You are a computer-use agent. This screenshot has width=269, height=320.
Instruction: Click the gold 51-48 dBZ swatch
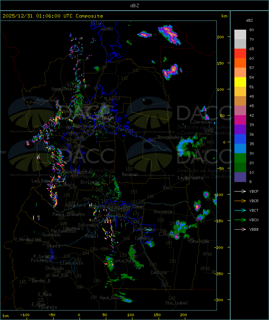point(240,92)
